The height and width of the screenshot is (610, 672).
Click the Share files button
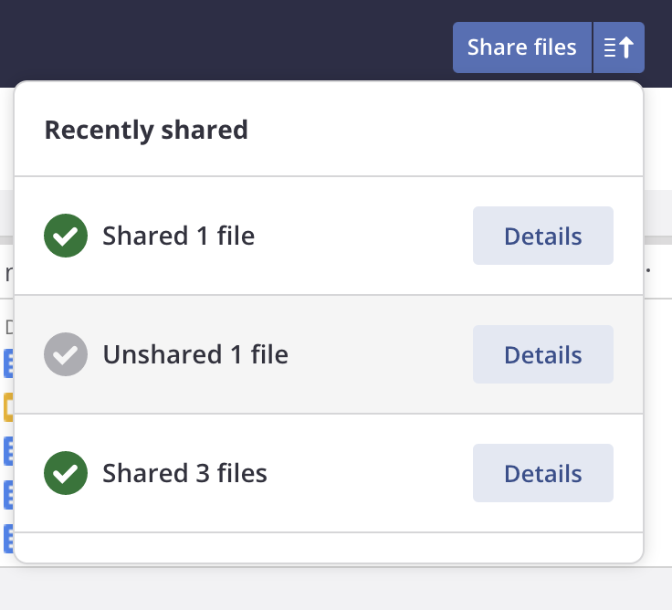(x=522, y=47)
